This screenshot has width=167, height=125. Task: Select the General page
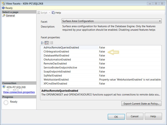pos(10,16)
